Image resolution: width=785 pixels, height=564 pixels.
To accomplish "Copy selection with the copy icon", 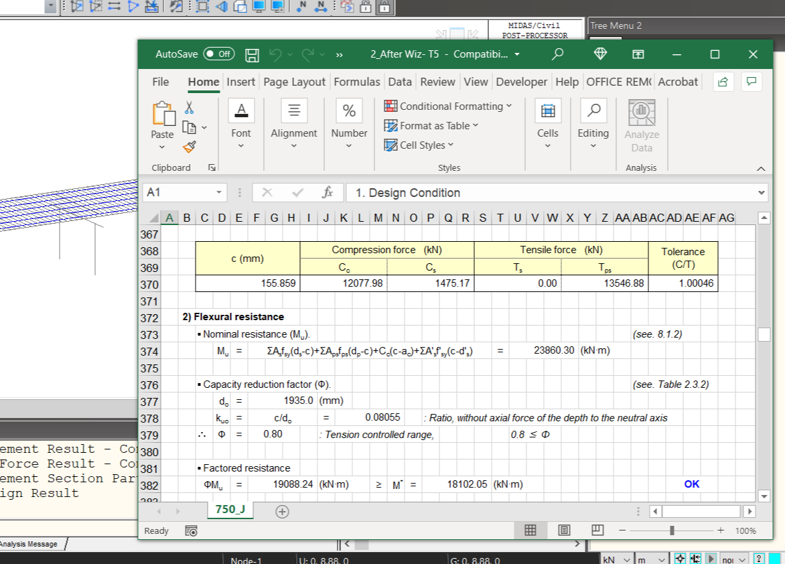I will pos(189,127).
